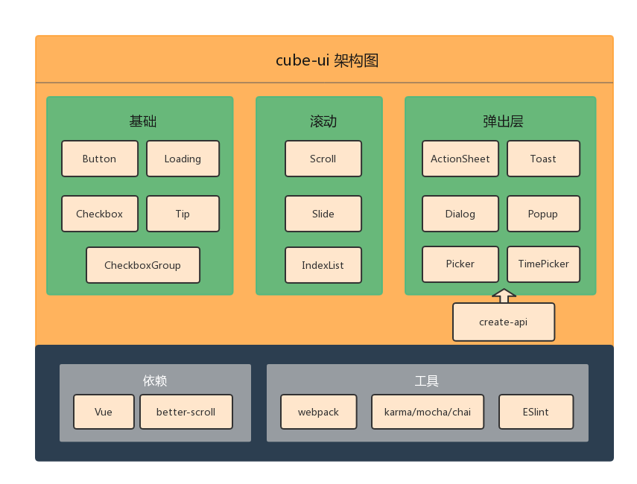Open the Dialog component box
637x484 pixels.
click(x=460, y=214)
